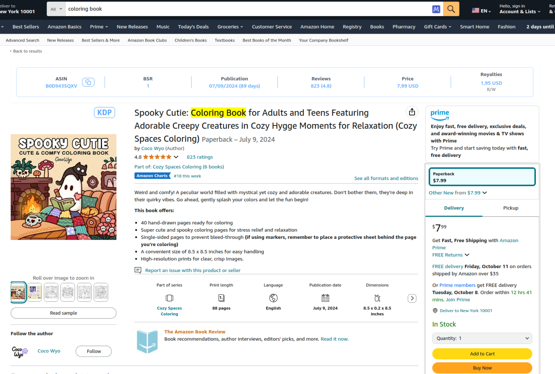Click the Dimensions icon
This screenshot has width=555, height=374.
(377, 298)
